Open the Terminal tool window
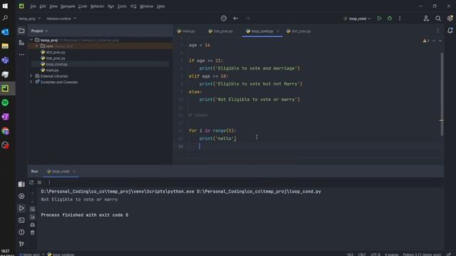The image size is (456, 256). pos(21,220)
